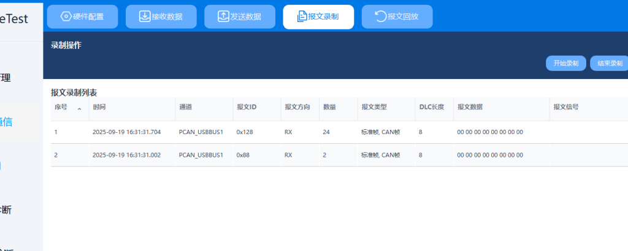Click the 报文ID column header
This screenshot has width=628, height=251.
pos(246,107)
